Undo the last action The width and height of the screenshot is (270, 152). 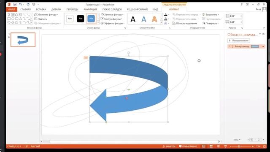[x=21, y=5]
